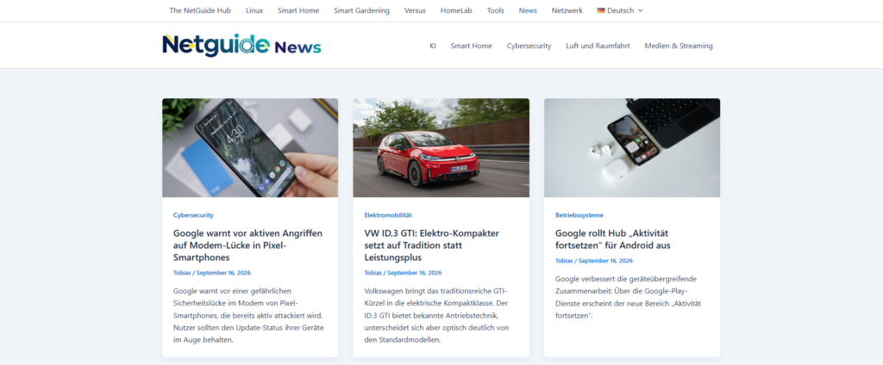Click author Tobias under the Pixel article

182,273
